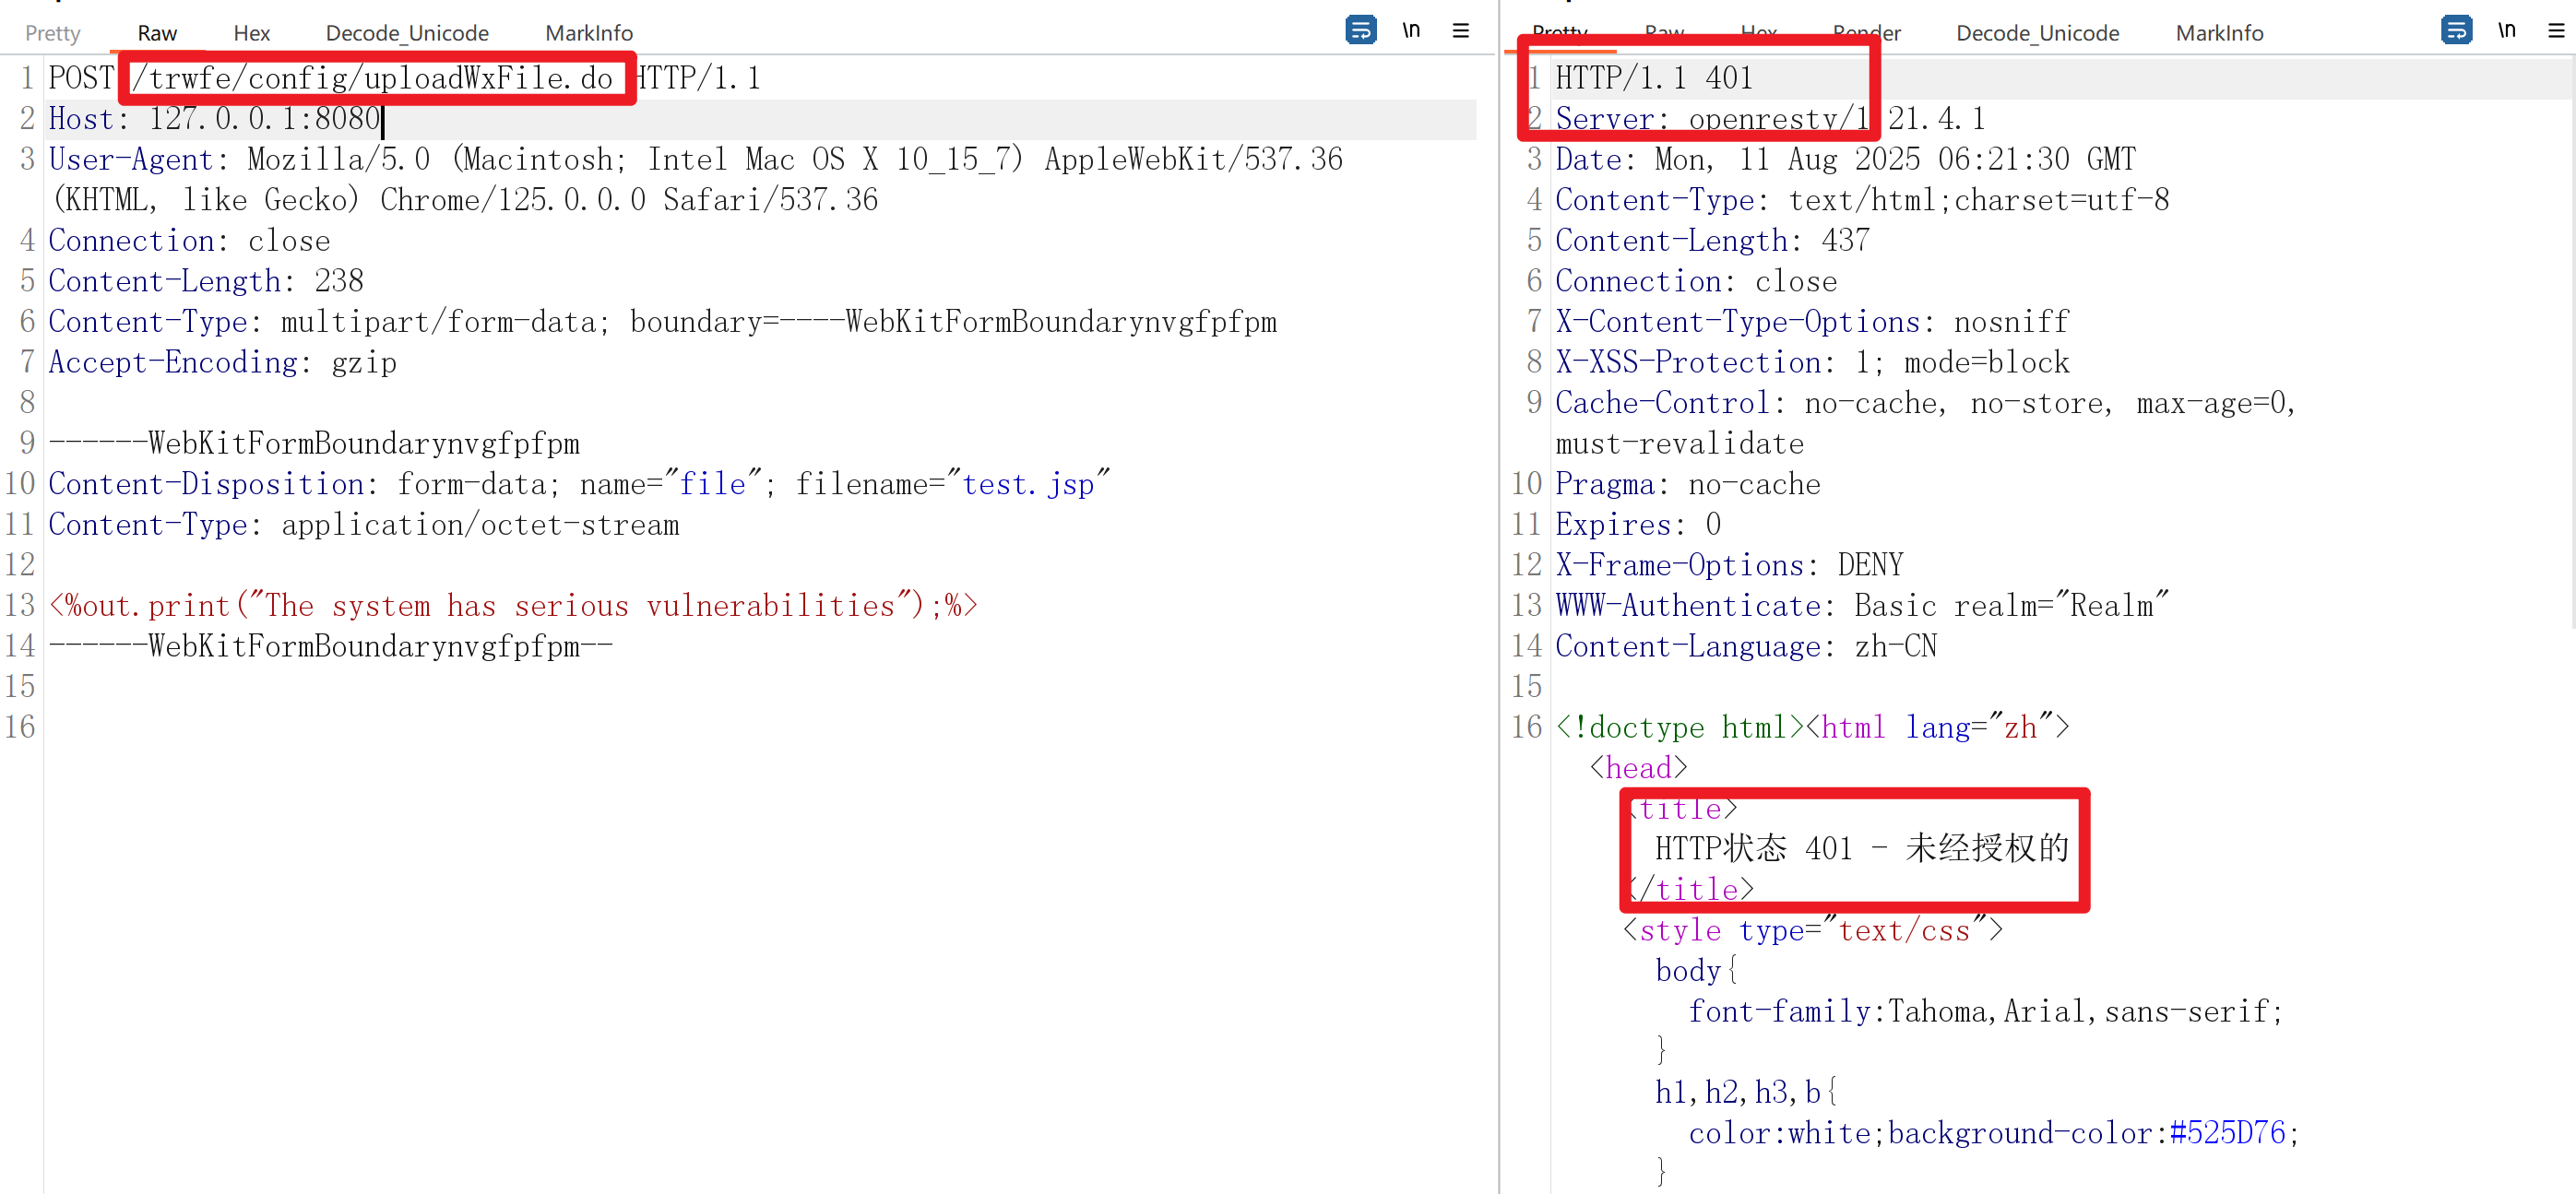The width and height of the screenshot is (2576, 1194).
Task: Switch request view to Pretty tab
Action: click(x=52, y=33)
